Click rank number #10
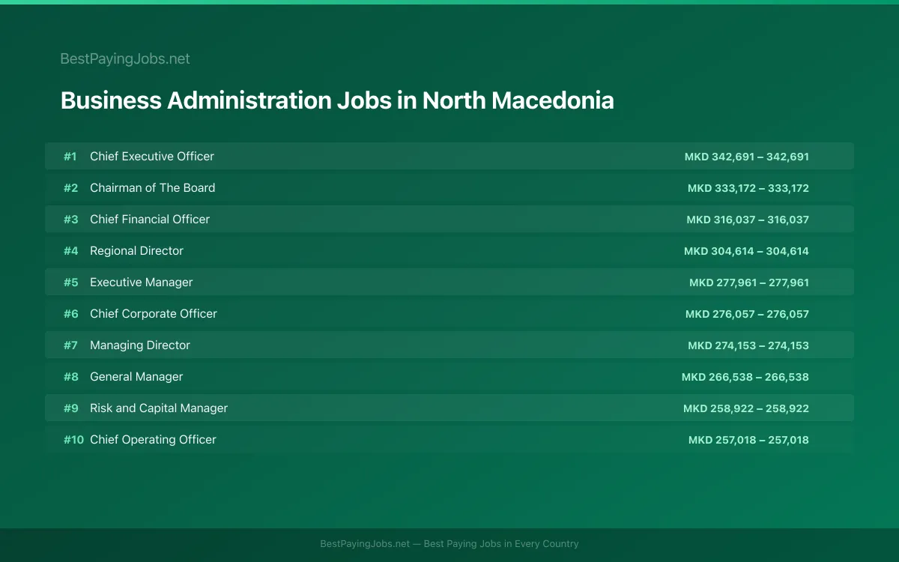Viewport: 899px width, 562px height. tap(73, 440)
